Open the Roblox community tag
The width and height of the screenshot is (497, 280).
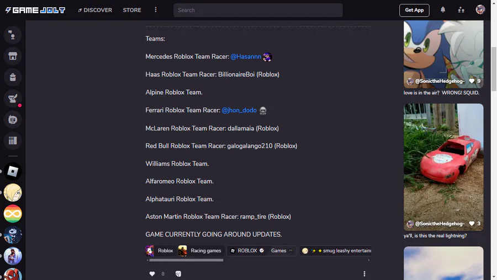pyautogui.click(x=160, y=251)
